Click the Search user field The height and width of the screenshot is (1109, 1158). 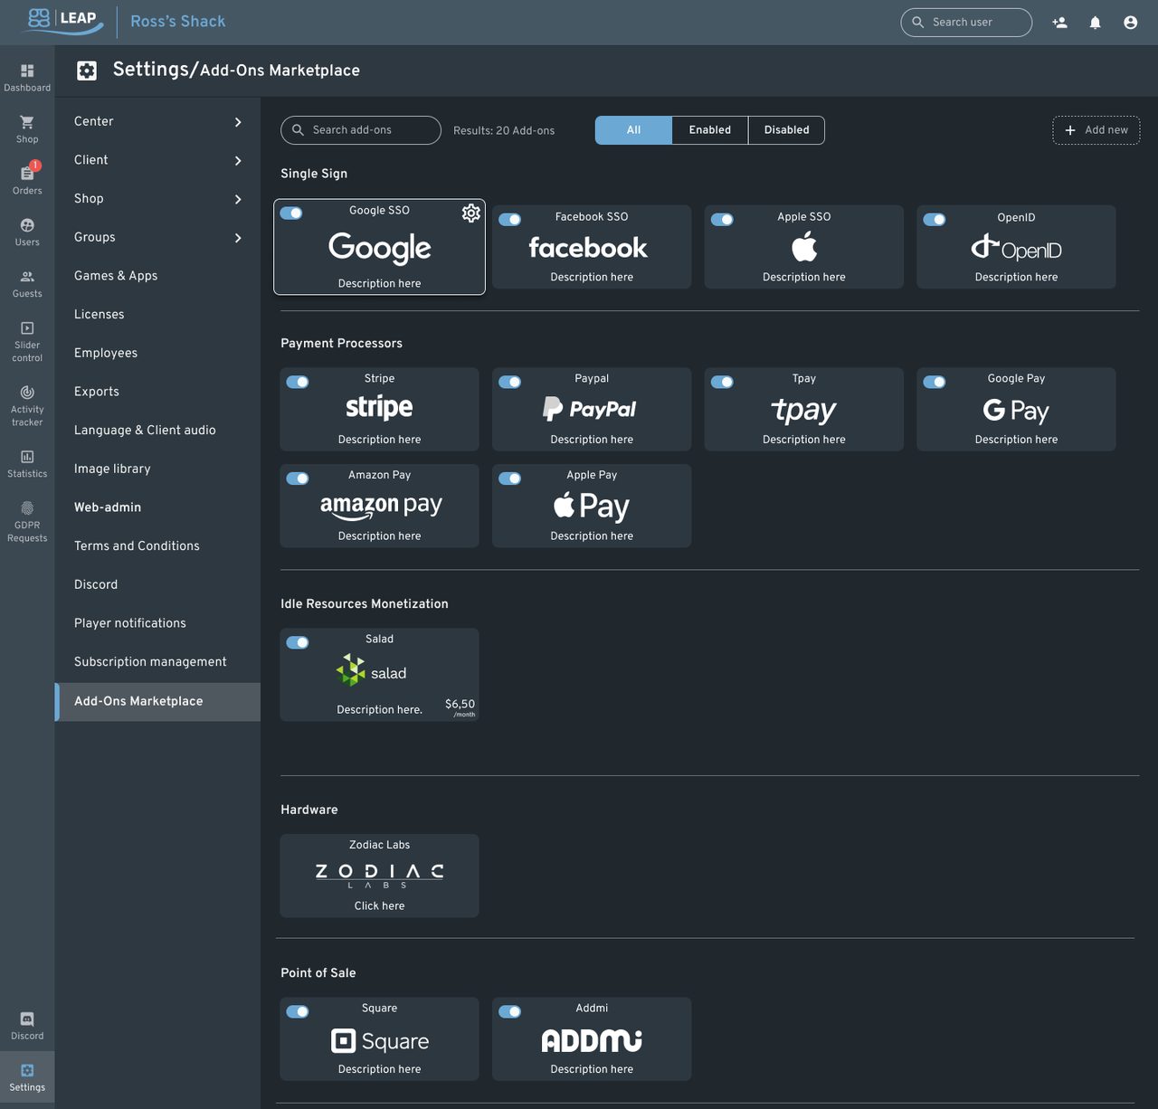(966, 23)
